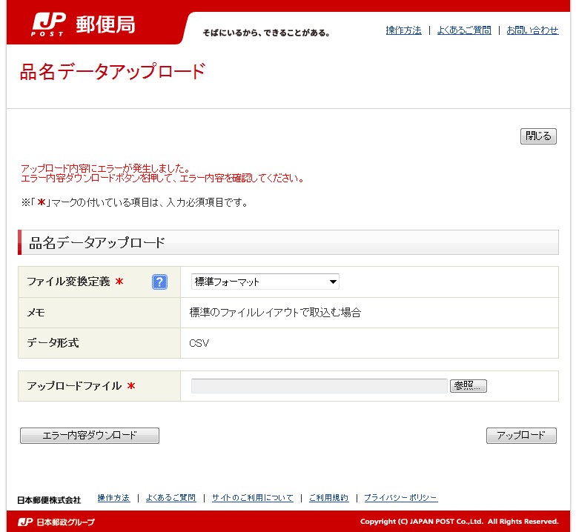
Task: Click the 品名データアップロード section header bar
Action: pos(288,242)
